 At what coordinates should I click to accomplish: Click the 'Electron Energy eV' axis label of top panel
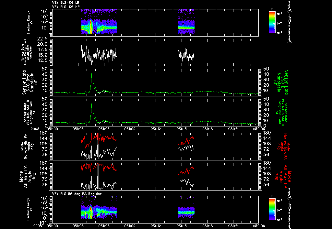tap(30, 23)
